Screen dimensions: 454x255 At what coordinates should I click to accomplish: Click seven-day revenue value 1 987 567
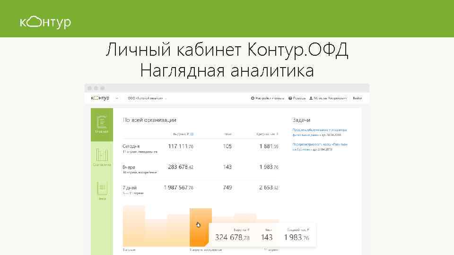[x=178, y=187]
